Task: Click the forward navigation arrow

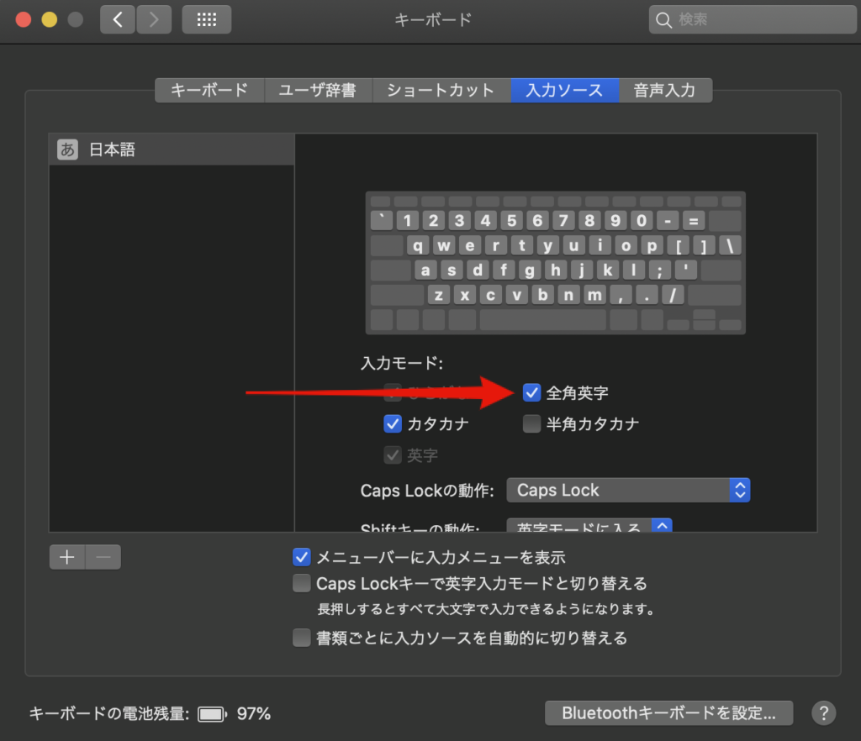Action: (x=154, y=19)
